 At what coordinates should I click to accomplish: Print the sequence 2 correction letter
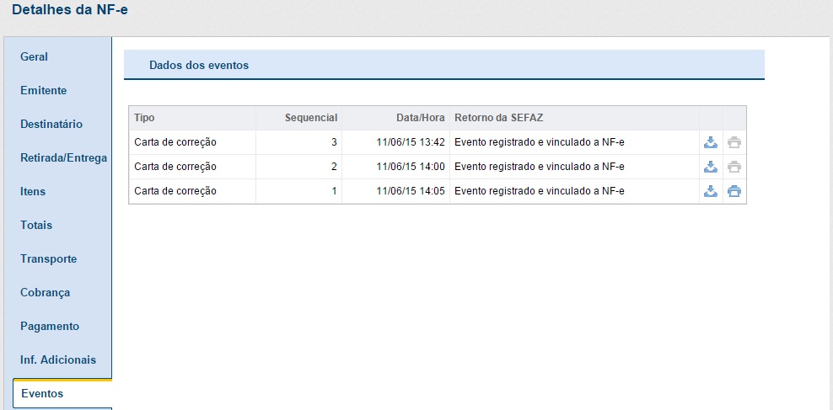coord(734,167)
